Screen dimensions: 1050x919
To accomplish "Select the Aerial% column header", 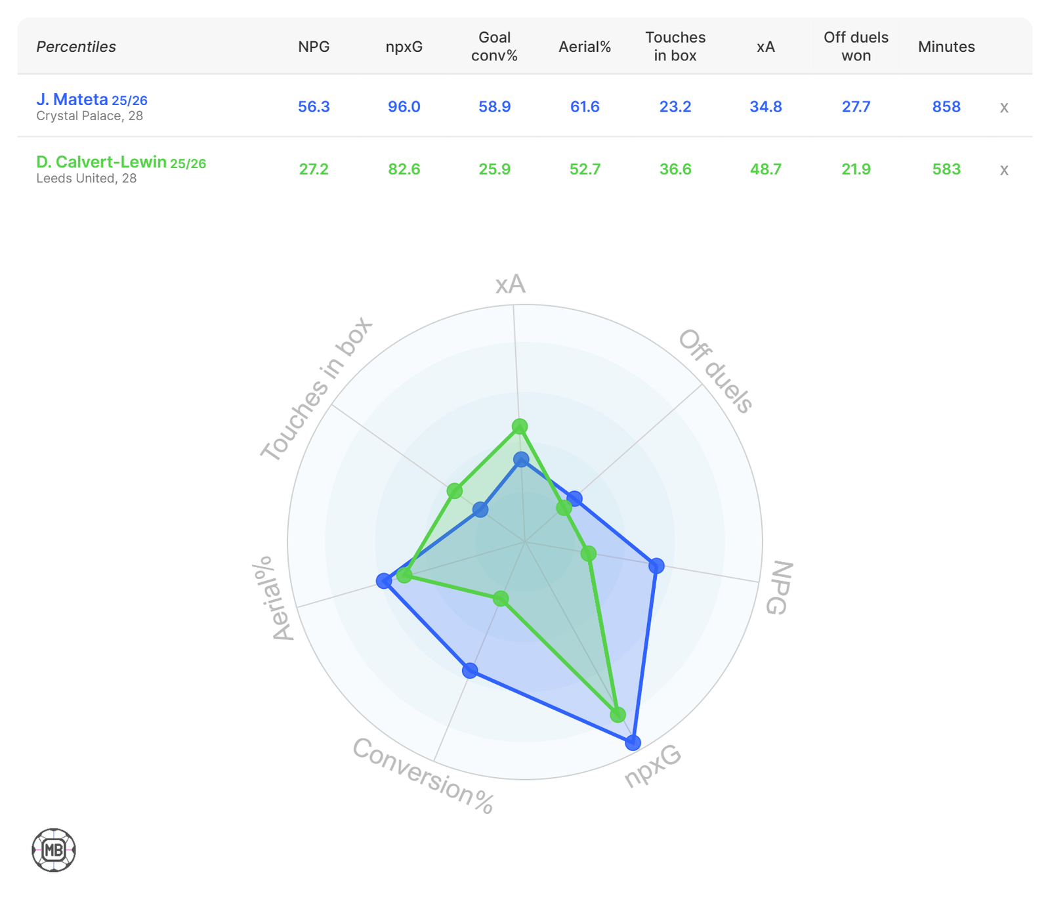I will (x=584, y=47).
